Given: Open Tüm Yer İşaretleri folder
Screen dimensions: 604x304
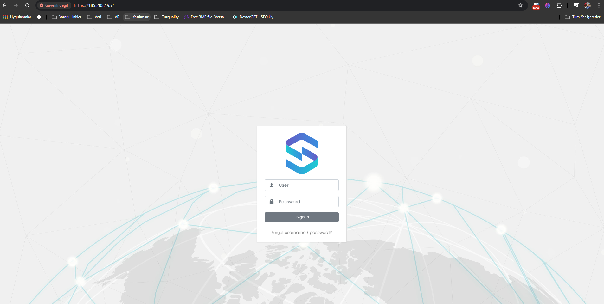Looking at the screenshot, I should [x=583, y=17].
